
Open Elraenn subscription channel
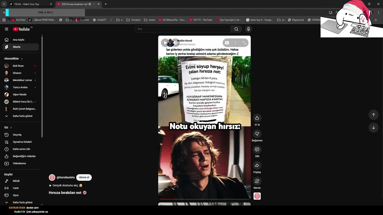pyautogui.click(x=20, y=73)
